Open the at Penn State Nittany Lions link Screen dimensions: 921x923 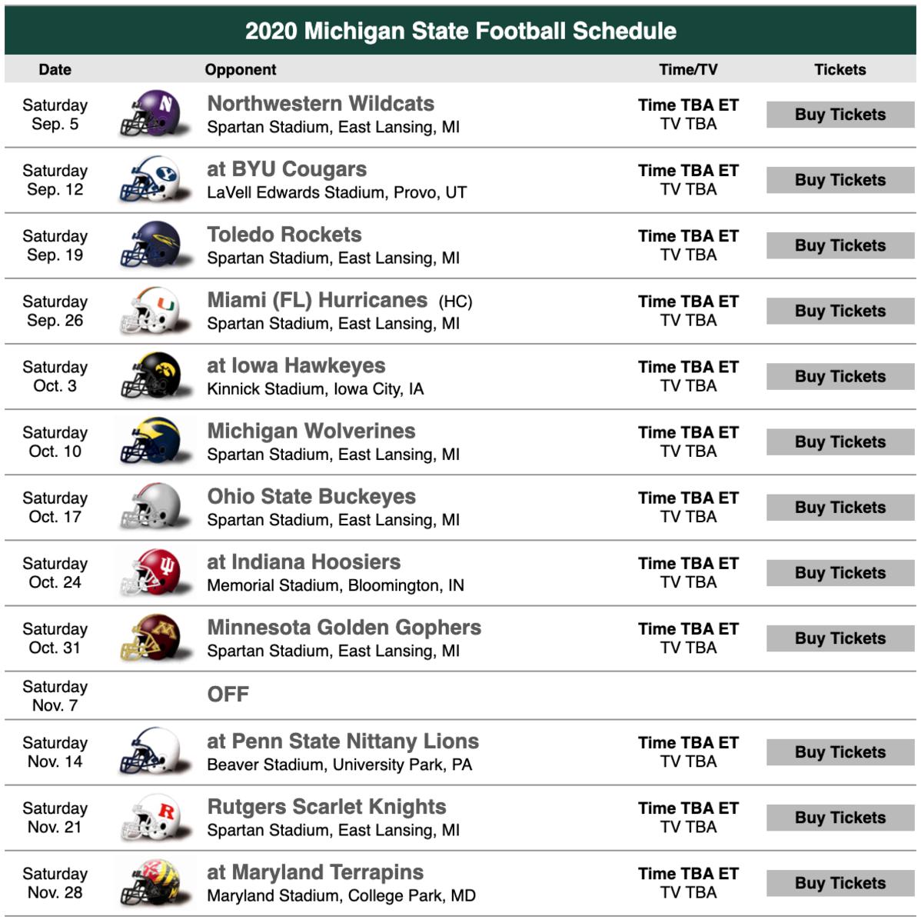[x=343, y=741]
